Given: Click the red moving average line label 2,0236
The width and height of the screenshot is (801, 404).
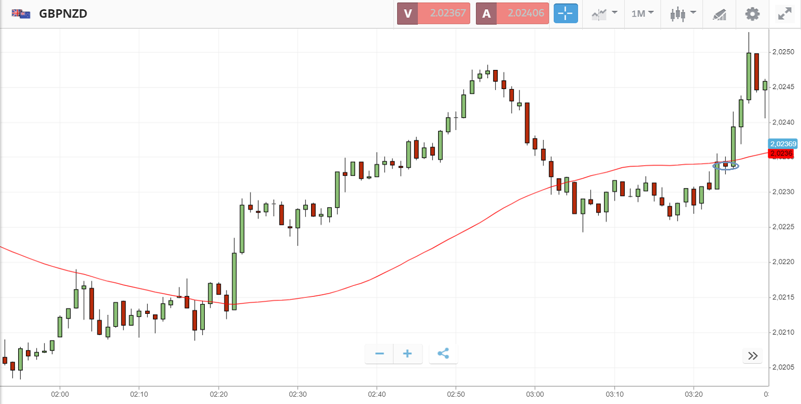Looking at the screenshot, I should tap(781, 153).
